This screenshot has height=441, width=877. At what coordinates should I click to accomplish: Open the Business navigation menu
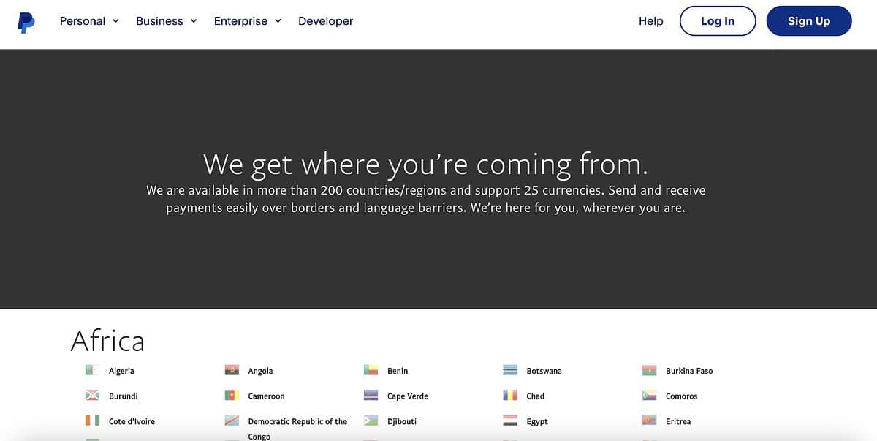(167, 21)
